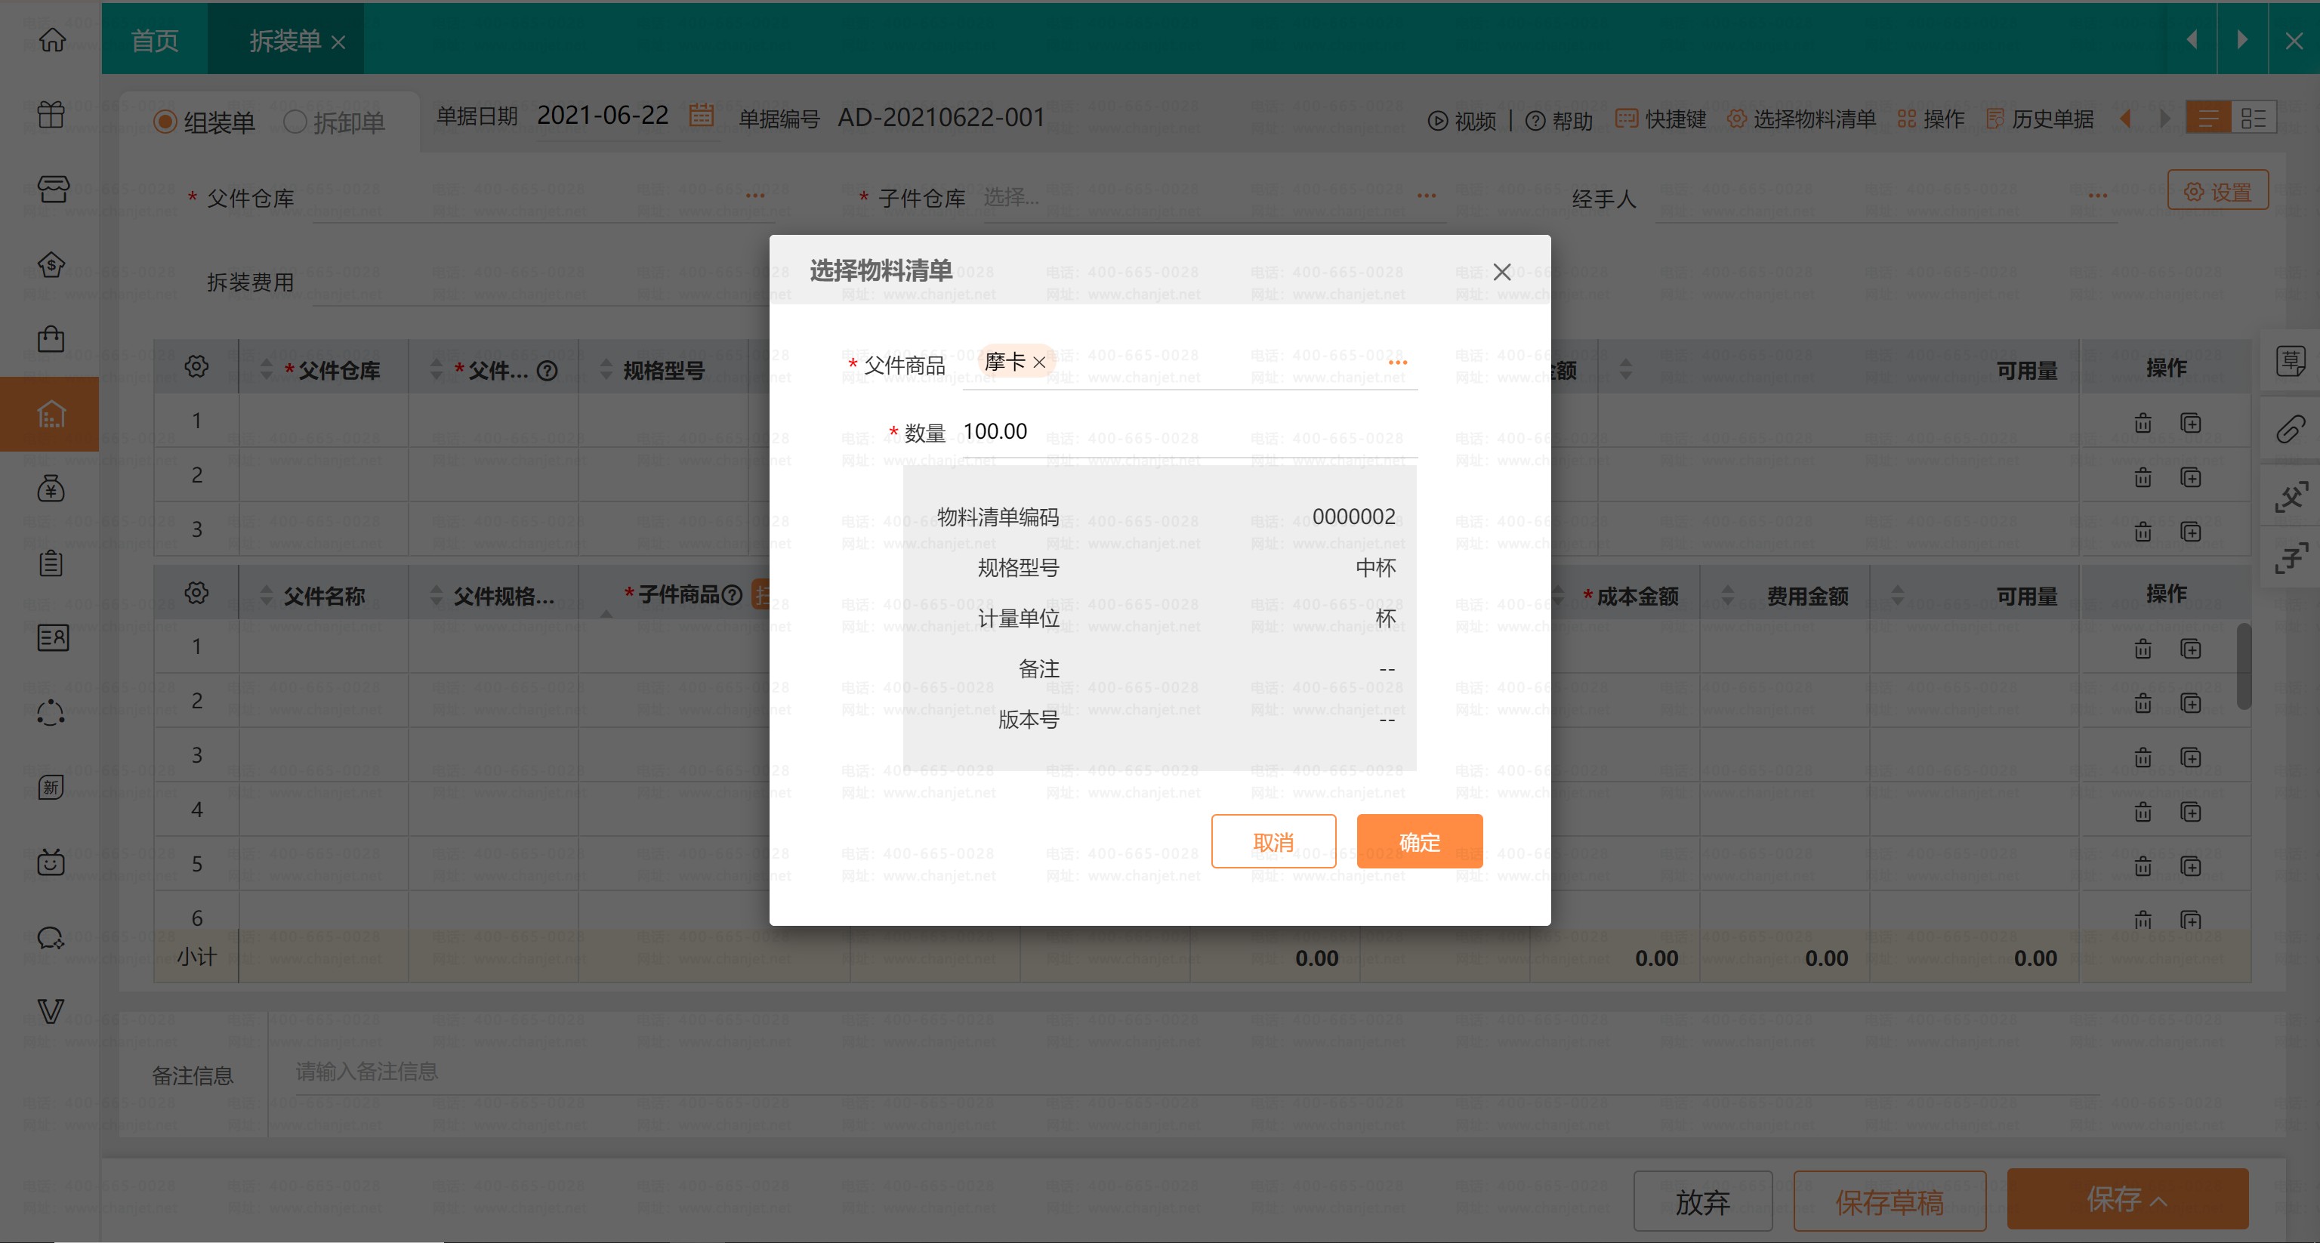Click the attachment paperclip icon on right
Screen dimensions: 2320x1243
tap(2291, 429)
